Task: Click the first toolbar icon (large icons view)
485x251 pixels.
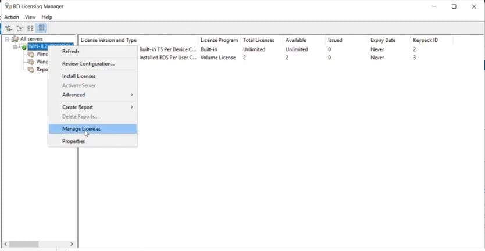Action: 9,28
